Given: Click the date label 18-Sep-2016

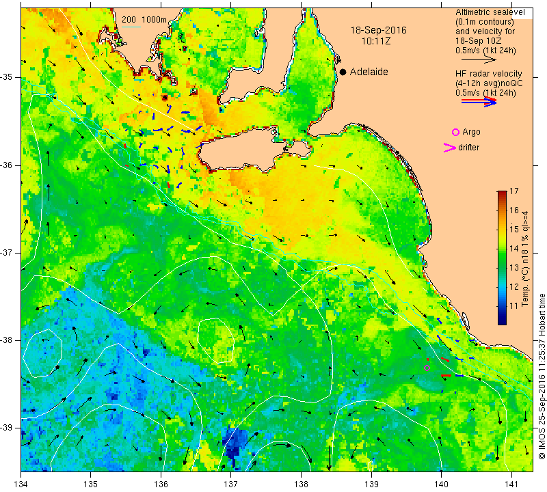Looking at the screenshot, I should (379, 30).
